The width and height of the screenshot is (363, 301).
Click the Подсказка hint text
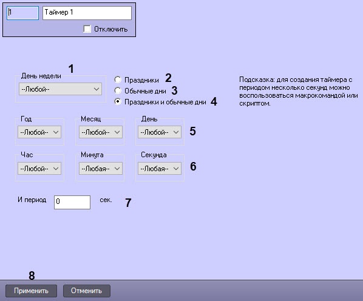[299, 92]
